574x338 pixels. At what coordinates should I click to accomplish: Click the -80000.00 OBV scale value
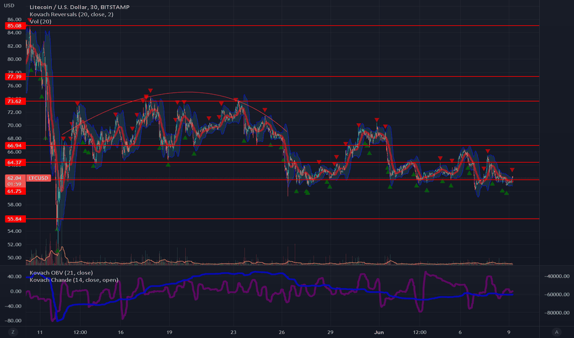coord(556,313)
